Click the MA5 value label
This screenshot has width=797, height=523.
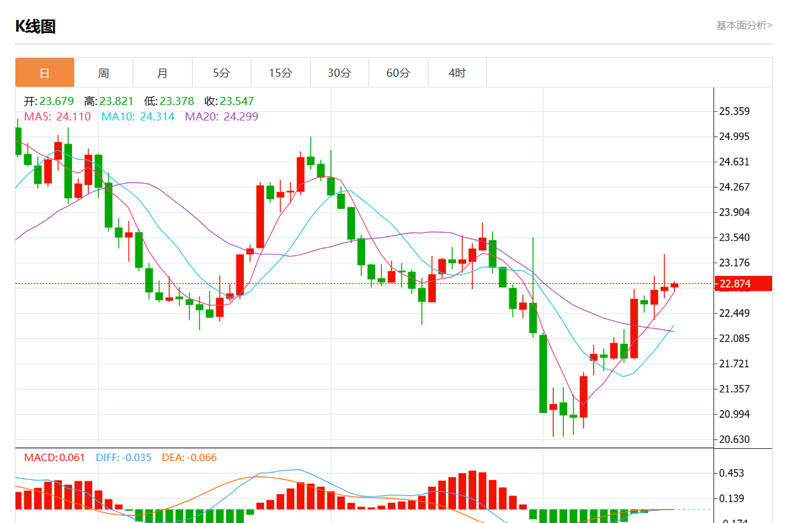coord(57,117)
